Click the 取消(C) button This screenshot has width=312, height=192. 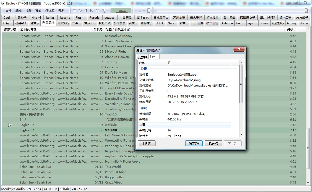point(213,143)
